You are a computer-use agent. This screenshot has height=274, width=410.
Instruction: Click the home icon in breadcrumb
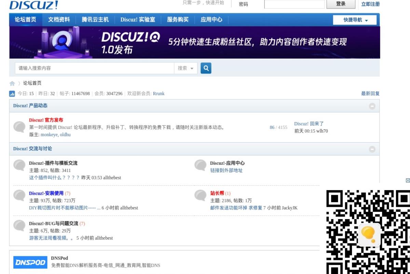[x=12, y=84]
